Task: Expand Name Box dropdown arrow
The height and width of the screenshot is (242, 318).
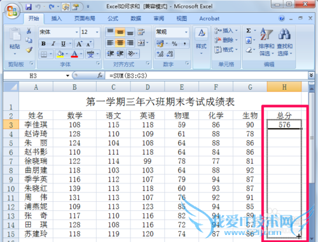Action: click(x=67, y=76)
